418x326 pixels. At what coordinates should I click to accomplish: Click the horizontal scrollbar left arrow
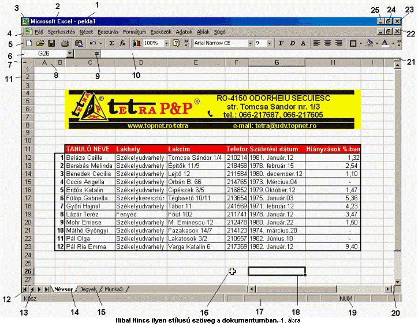(x=251, y=289)
